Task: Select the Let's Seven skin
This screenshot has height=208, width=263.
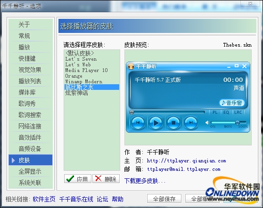Action: tap(92, 59)
